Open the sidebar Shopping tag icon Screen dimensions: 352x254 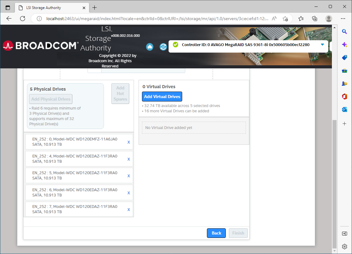click(344, 58)
